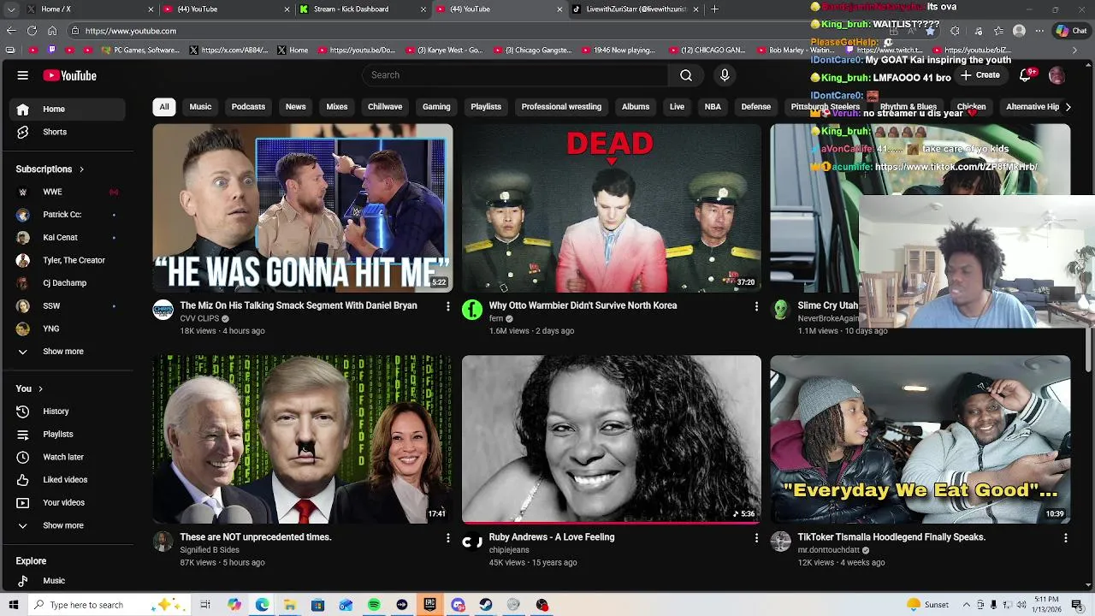1095x616 pixels.
Task: Select the Albums filter chip
Action: tap(636, 107)
